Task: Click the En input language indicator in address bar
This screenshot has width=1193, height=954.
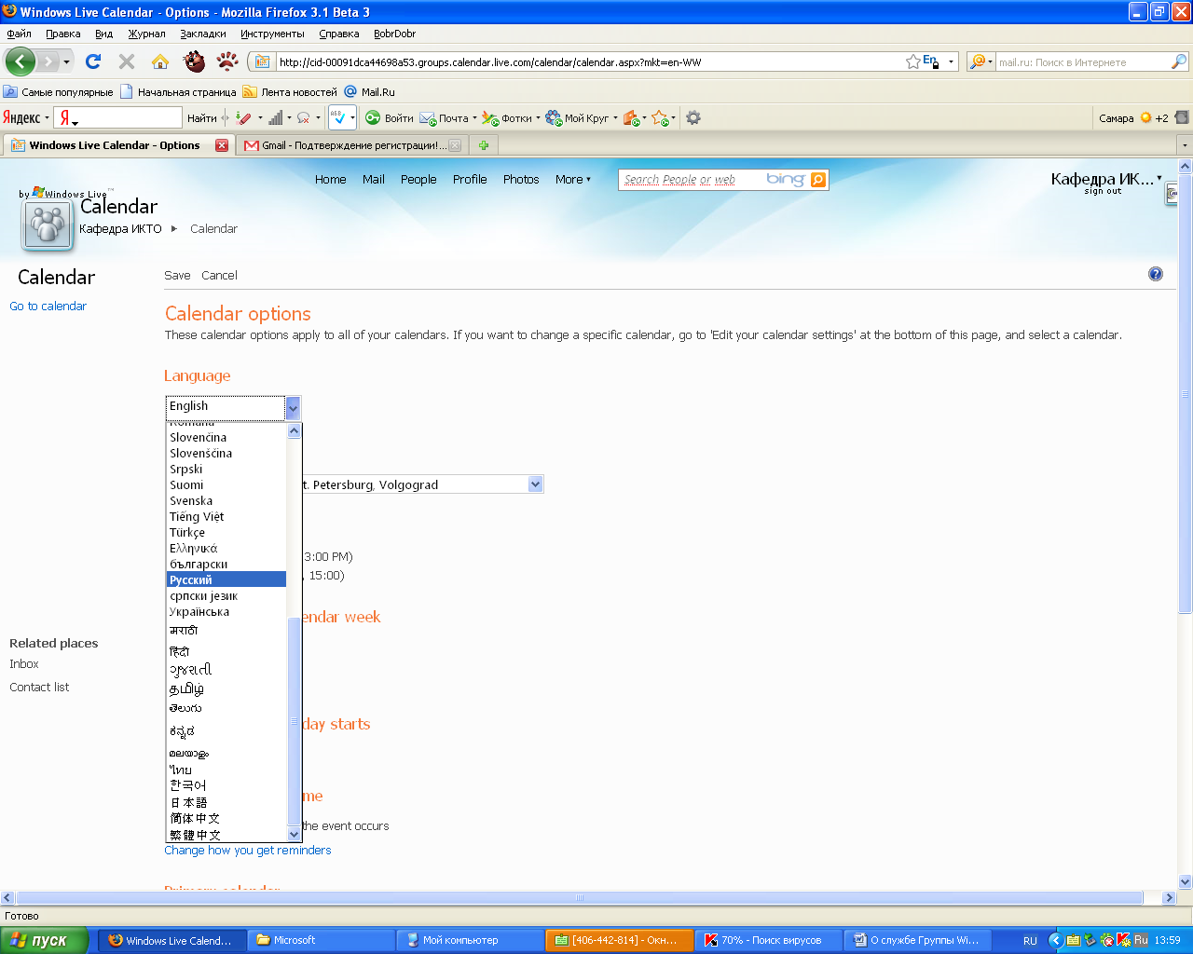Action: [930, 61]
